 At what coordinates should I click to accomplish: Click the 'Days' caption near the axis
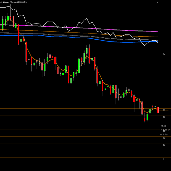(166, 134)
